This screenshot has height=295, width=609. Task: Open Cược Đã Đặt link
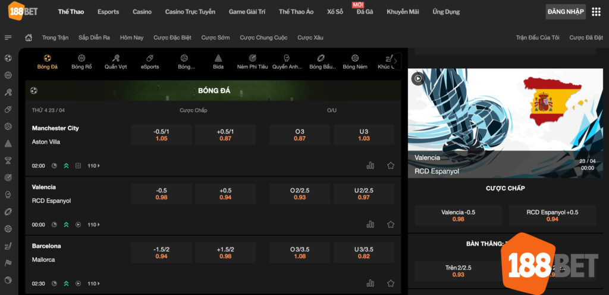pos(586,37)
